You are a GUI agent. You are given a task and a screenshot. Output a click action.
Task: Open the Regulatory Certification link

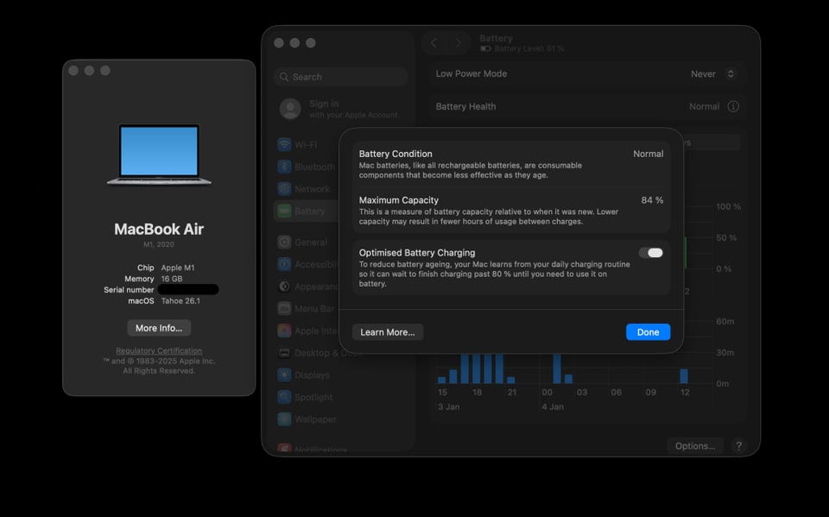click(x=159, y=350)
